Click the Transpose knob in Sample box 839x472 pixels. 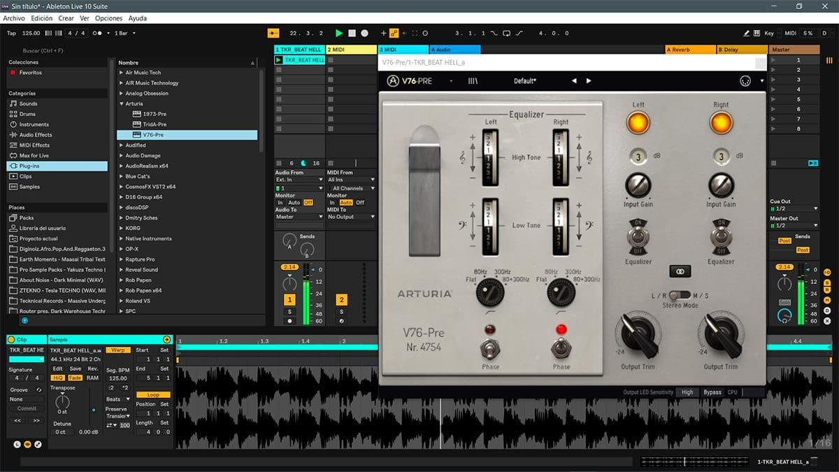[63, 401]
